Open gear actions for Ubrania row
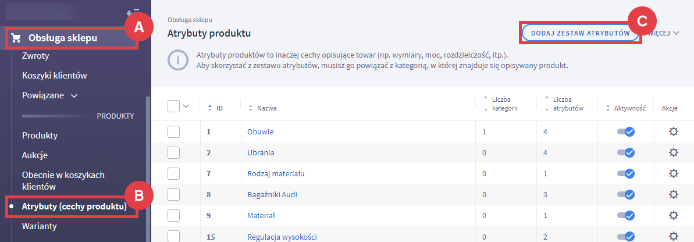Image resolution: width=694 pixels, height=242 pixels. [674, 152]
